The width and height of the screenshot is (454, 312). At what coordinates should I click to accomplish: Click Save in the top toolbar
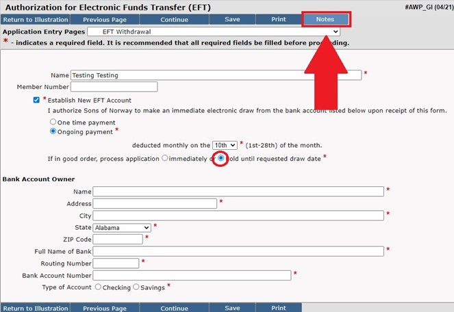(x=232, y=19)
